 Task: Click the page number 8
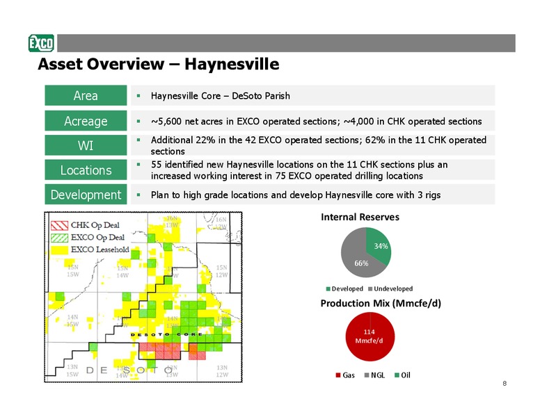pos(505,383)
